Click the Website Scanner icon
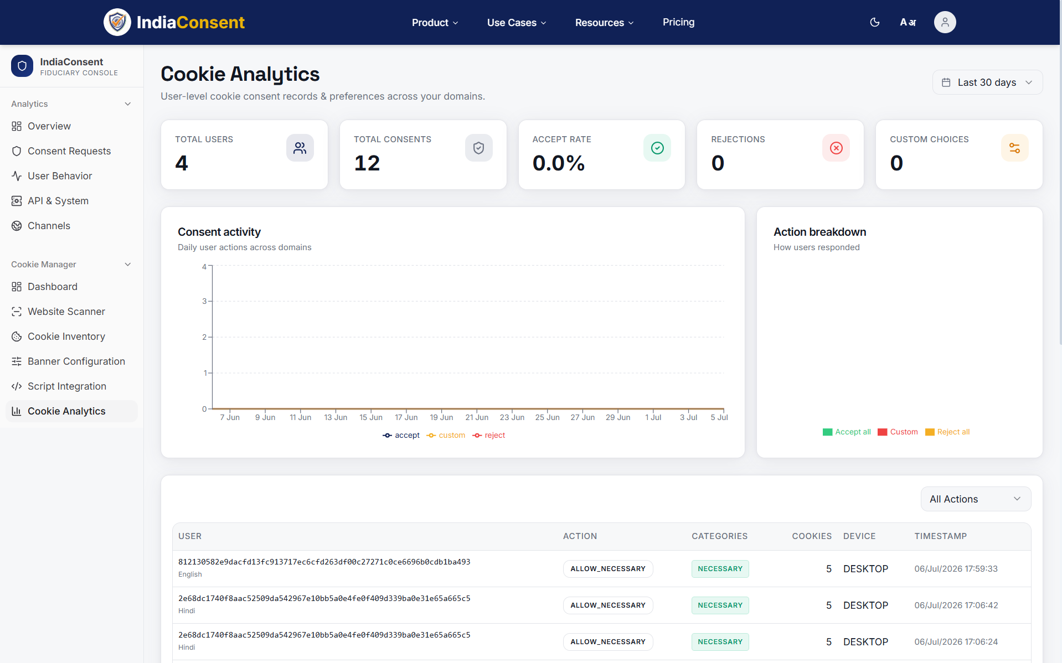This screenshot has width=1062, height=663. click(17, 312)
